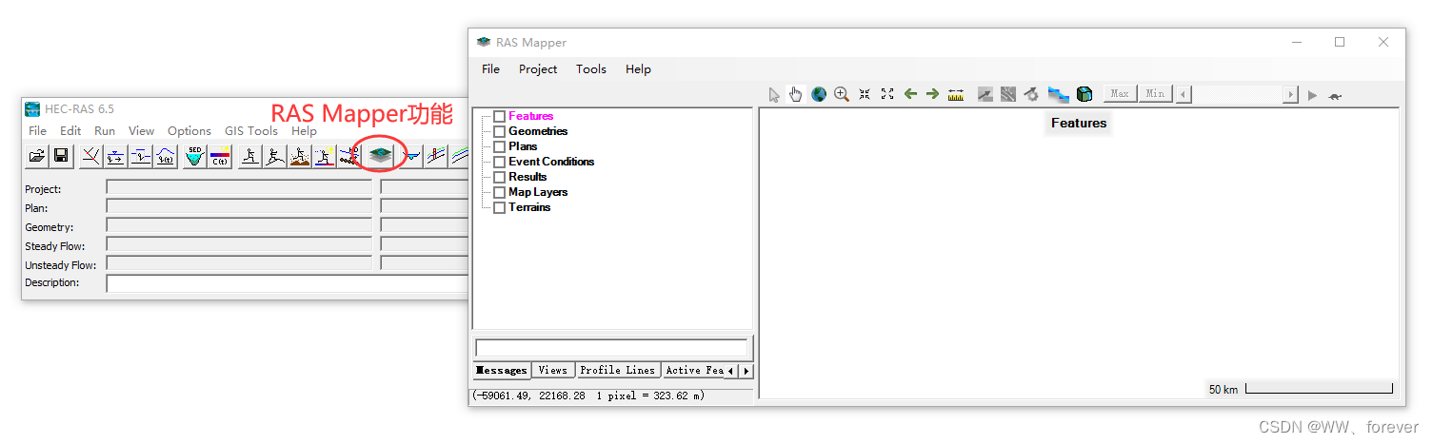Open the C(t) water quality data icon
The image size is (1433, 444).
pos(220,156)
